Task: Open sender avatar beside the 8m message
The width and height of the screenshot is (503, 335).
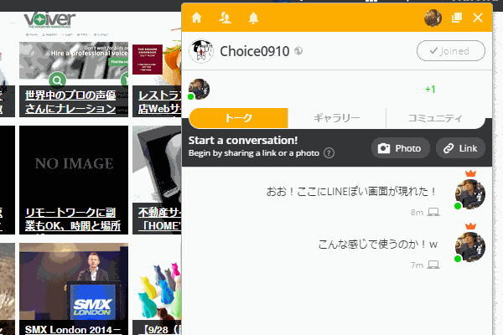Action: point(470,194)
